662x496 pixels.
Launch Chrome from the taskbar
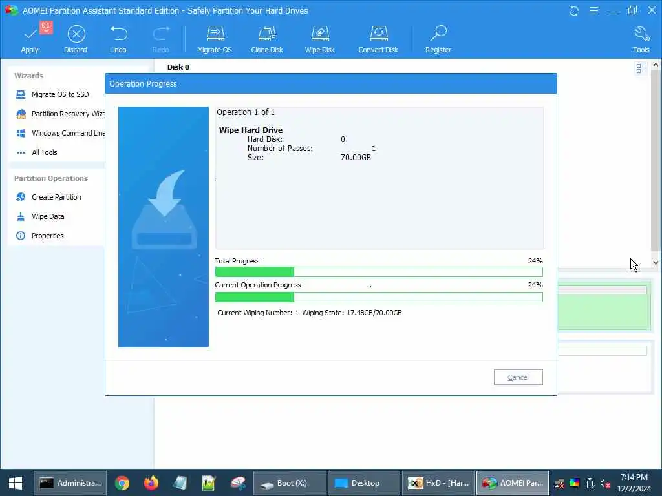coord(122,483)
